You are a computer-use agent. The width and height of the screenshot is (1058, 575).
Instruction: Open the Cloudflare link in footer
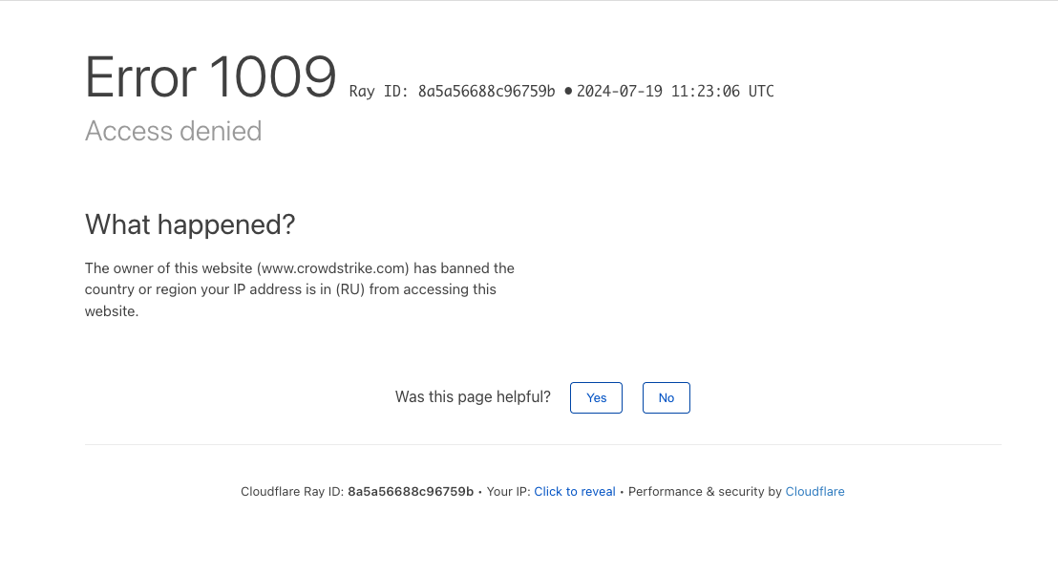click(815, 492)
